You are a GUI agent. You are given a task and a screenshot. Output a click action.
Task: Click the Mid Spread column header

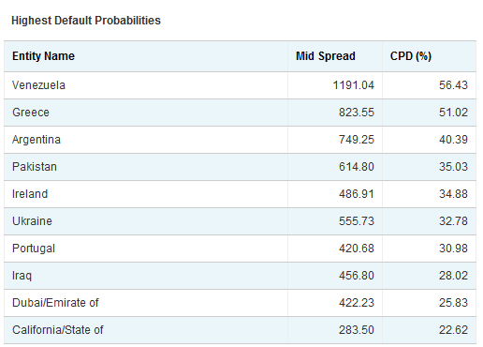click(326, 56)
